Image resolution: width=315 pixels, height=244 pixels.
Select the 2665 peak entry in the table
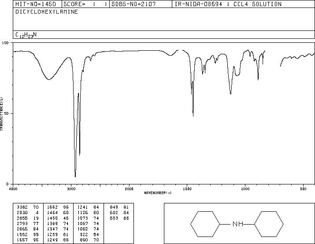click(x=28, y=229)
